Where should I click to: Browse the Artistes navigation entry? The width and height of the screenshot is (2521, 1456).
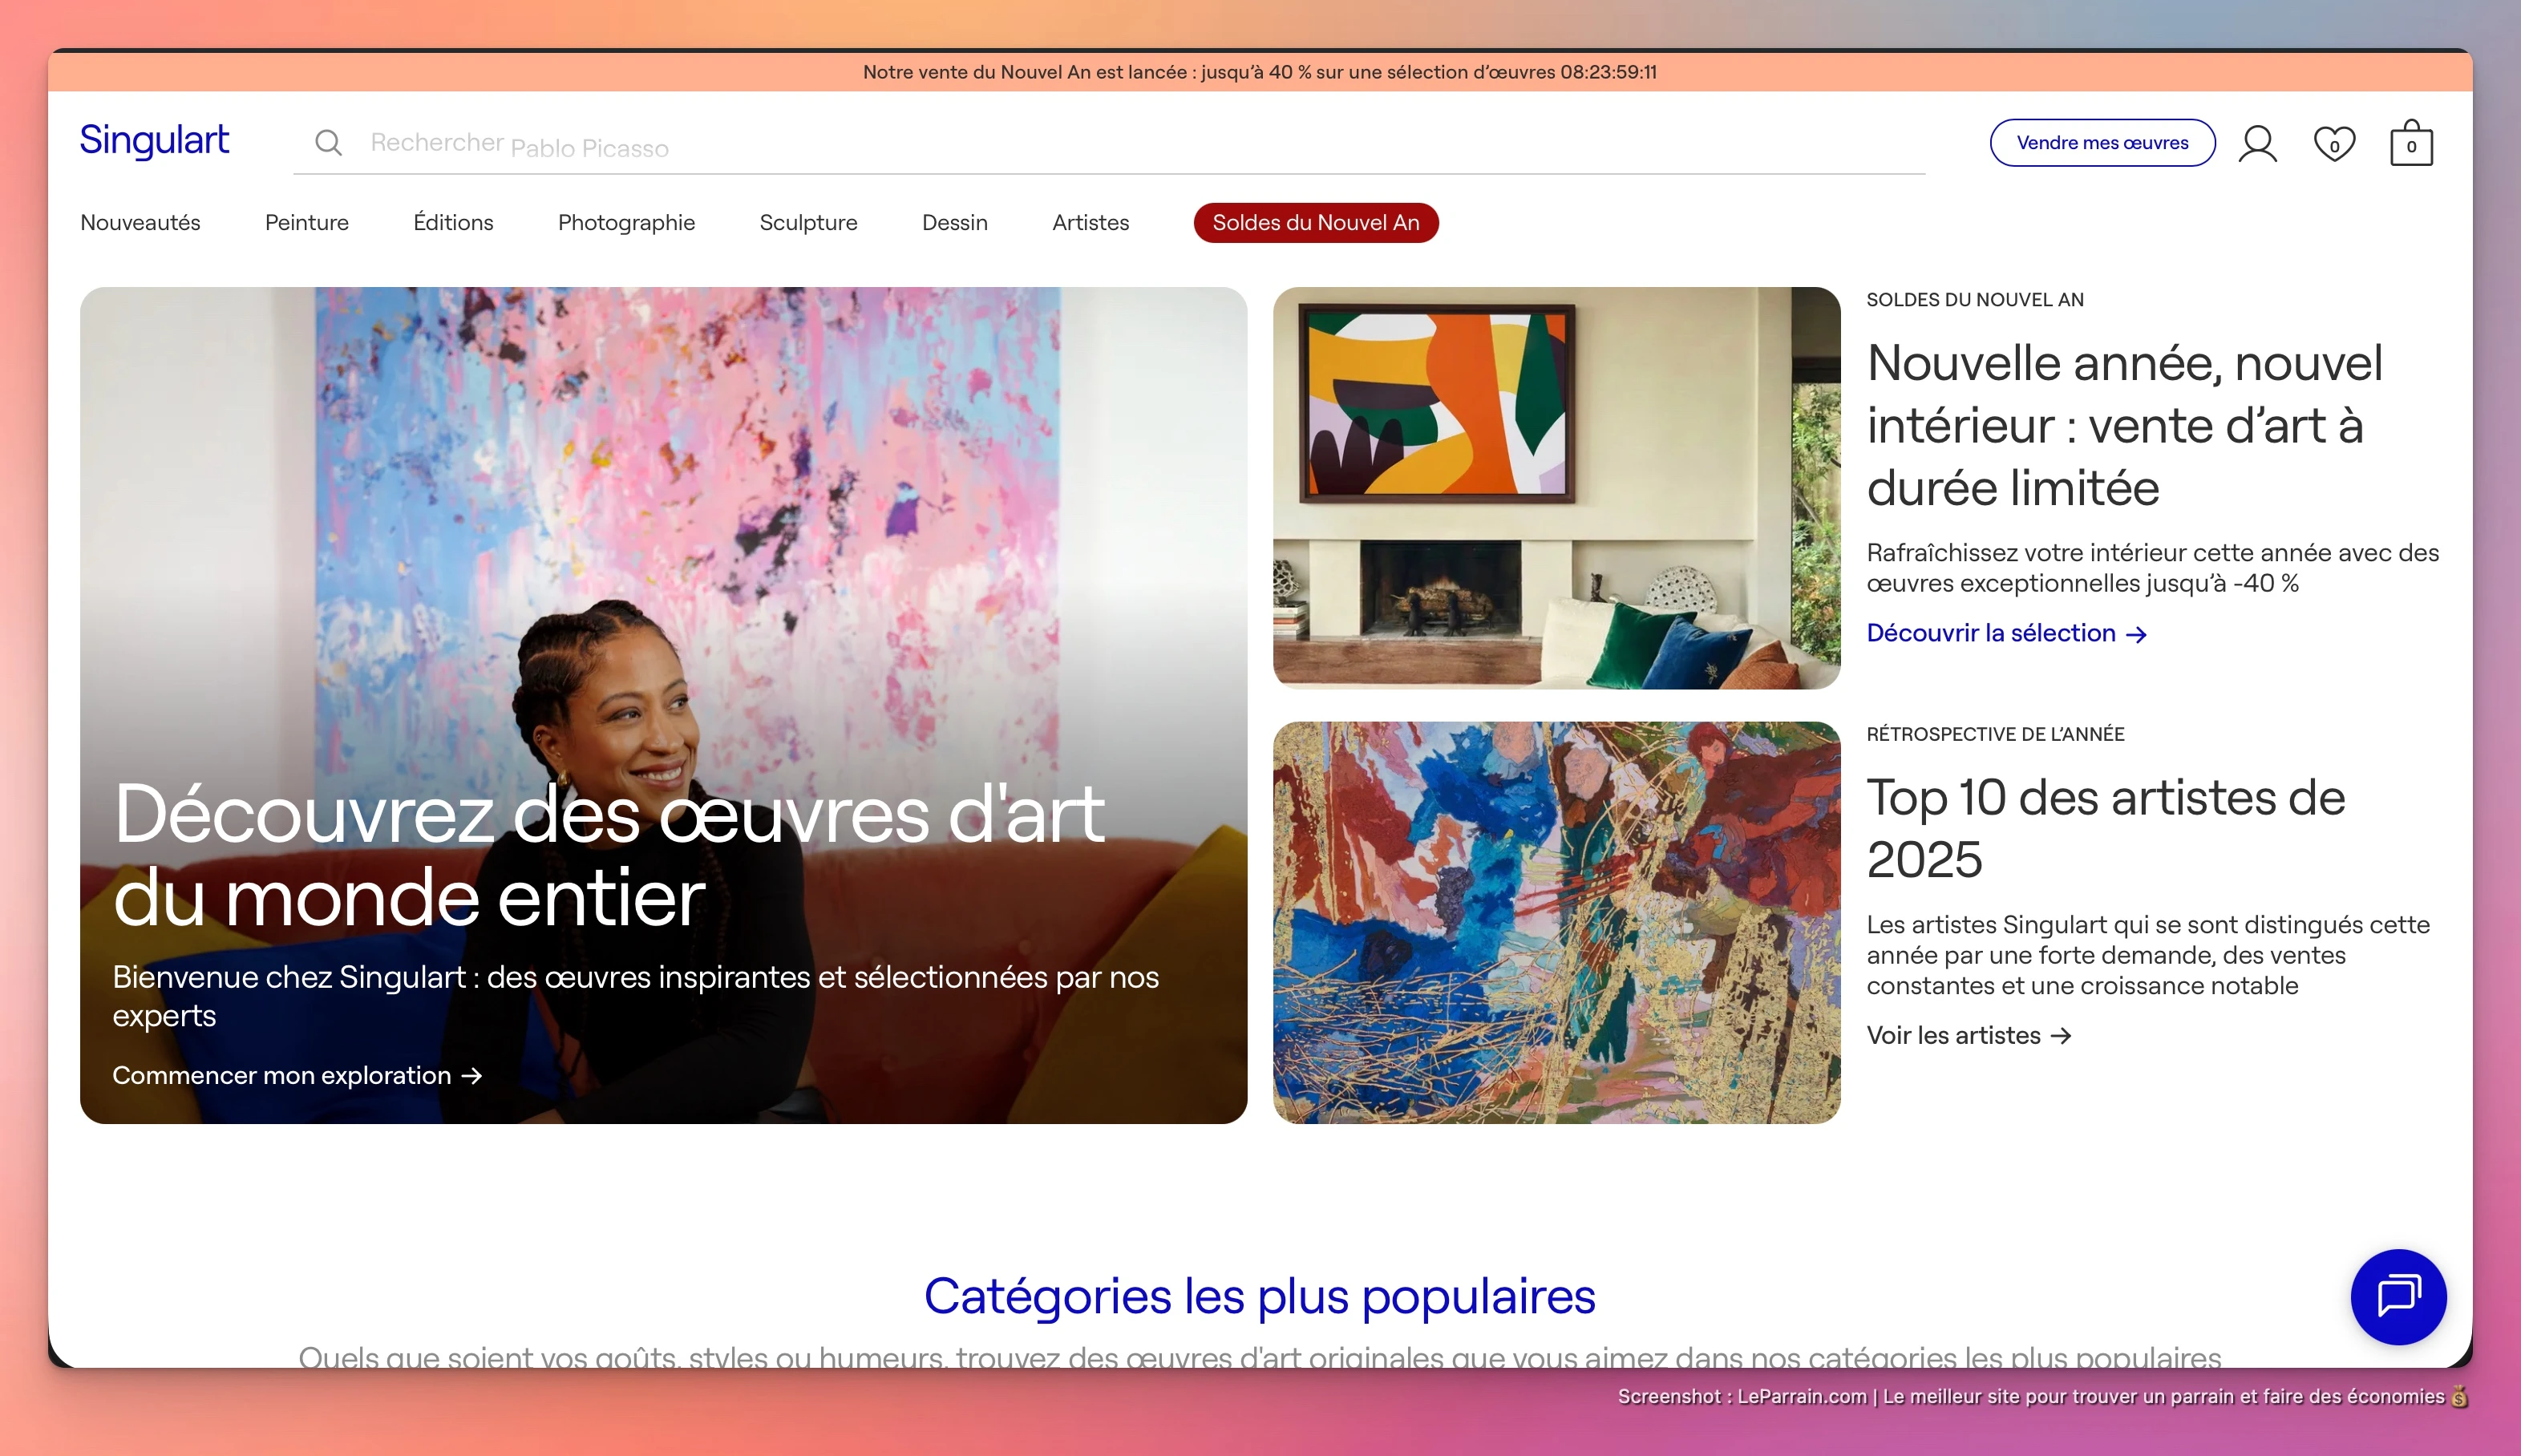point(1090,222)
